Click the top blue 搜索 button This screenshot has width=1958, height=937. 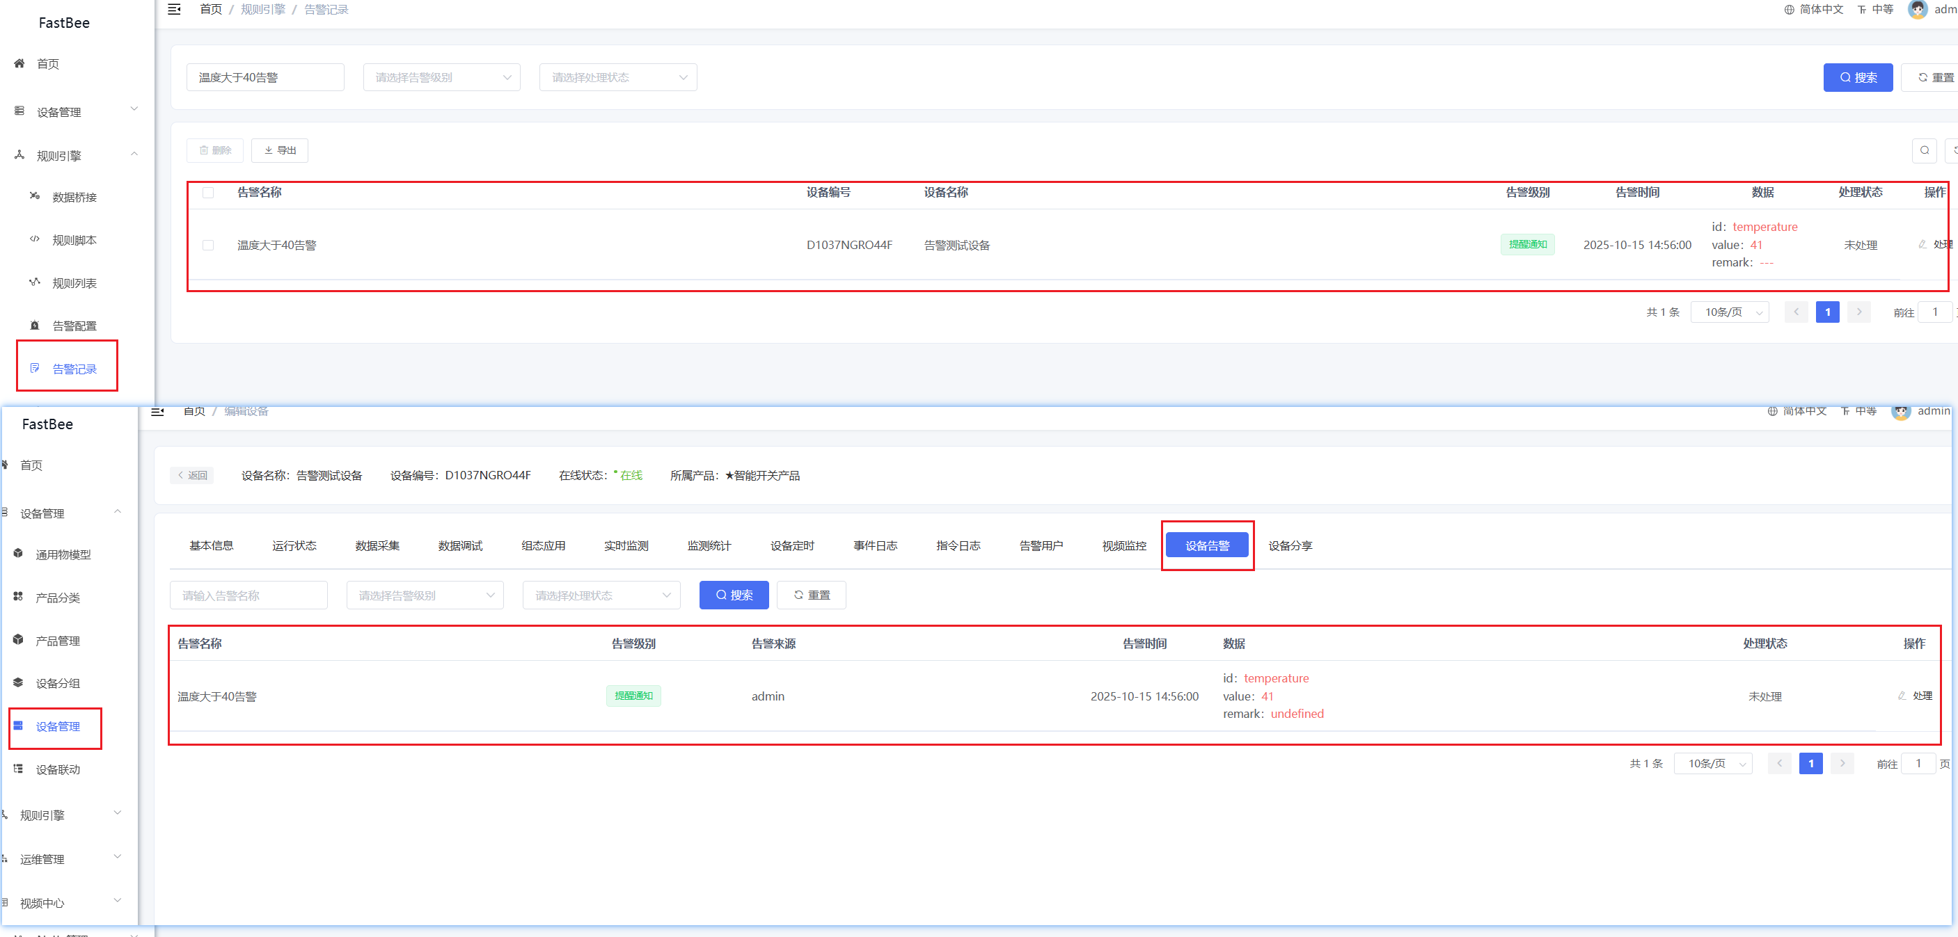(x=1857, y=77)
